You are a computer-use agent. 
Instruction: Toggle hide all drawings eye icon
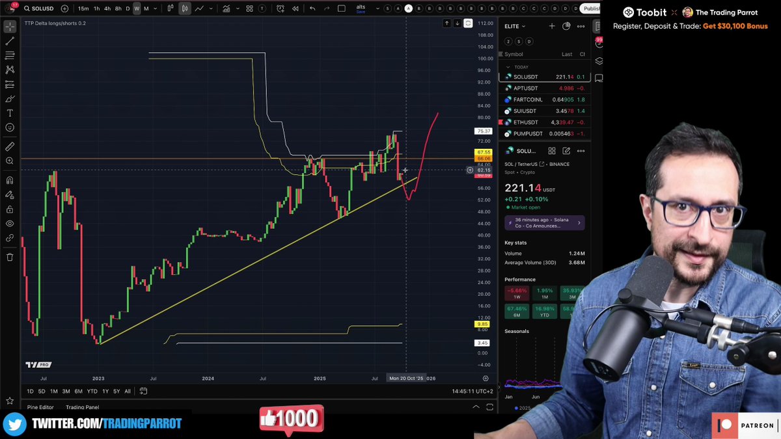(10, 224)
